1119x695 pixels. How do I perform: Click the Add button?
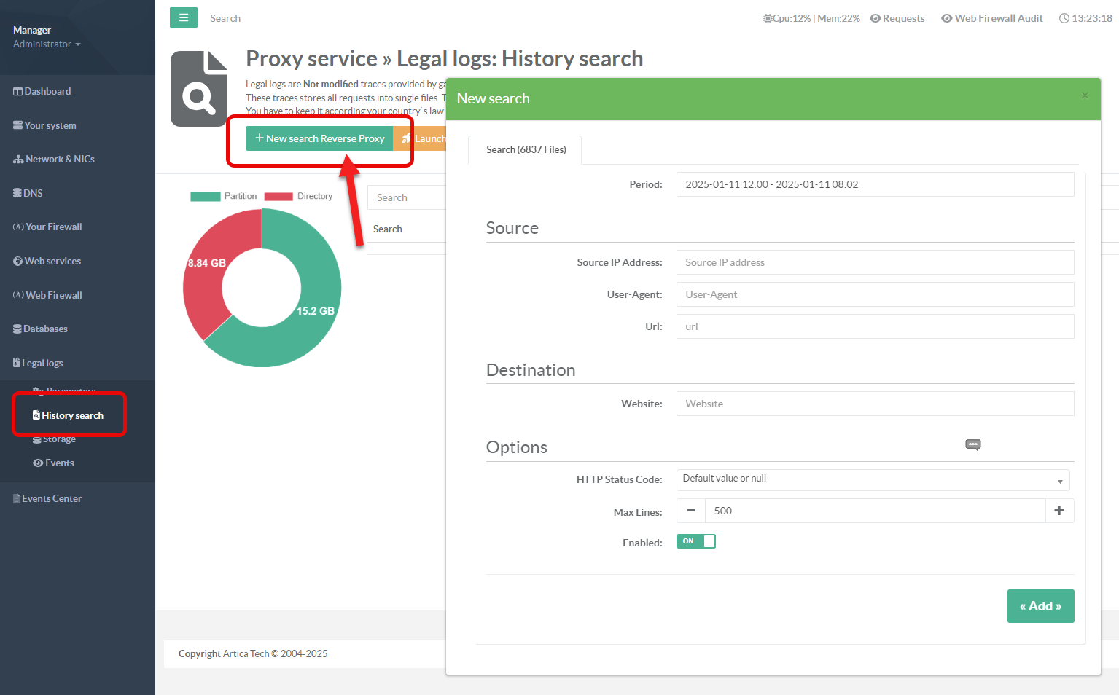tap(1040, 606)
